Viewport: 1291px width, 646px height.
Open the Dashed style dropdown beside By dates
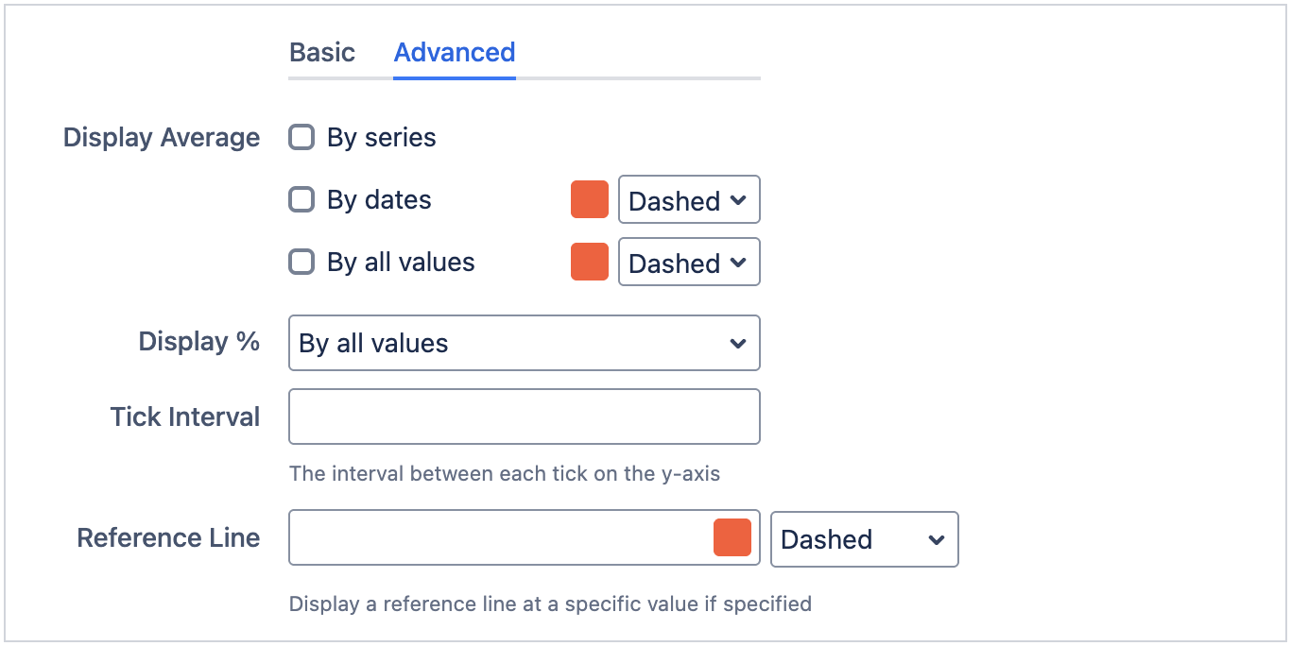tap(689, 199)
